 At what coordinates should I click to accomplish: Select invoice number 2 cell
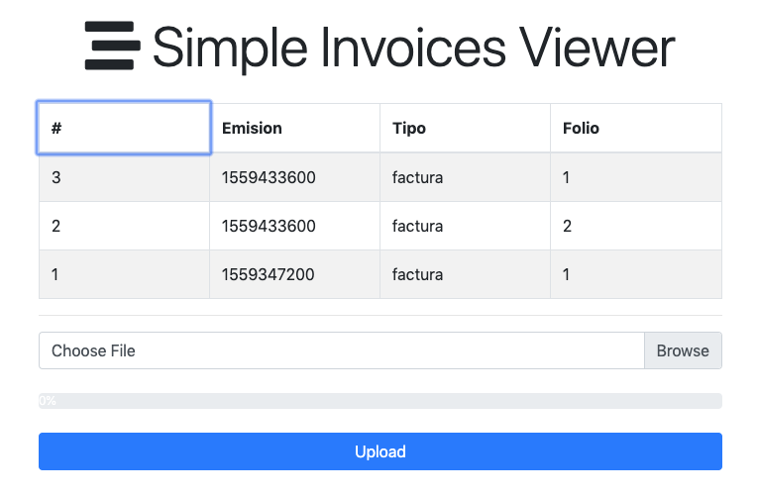124,226
